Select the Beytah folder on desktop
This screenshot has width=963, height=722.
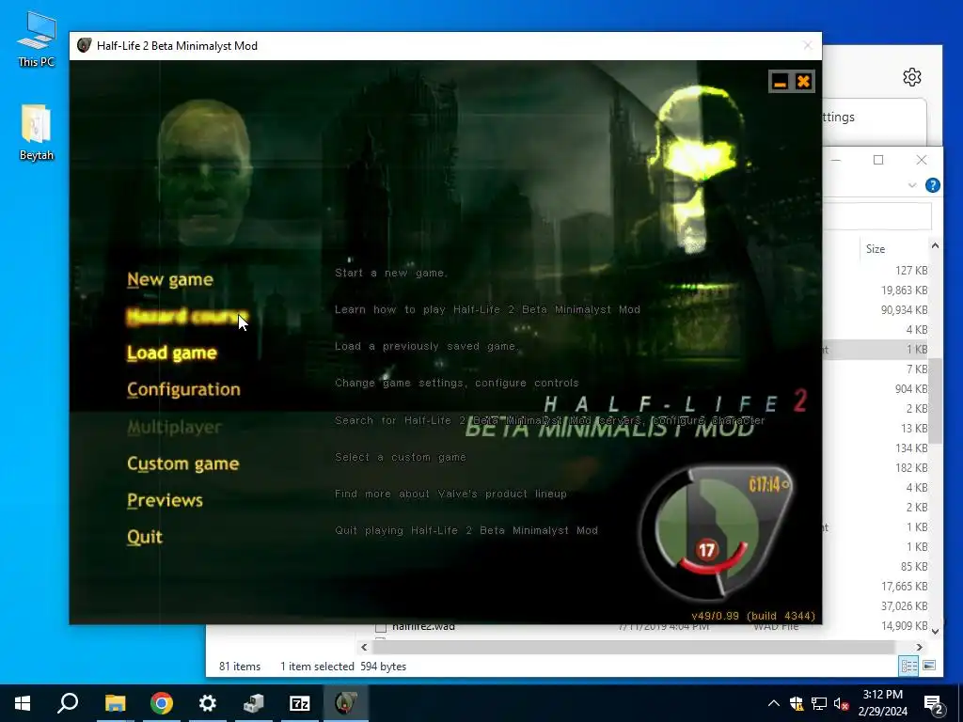click(37, 133)
